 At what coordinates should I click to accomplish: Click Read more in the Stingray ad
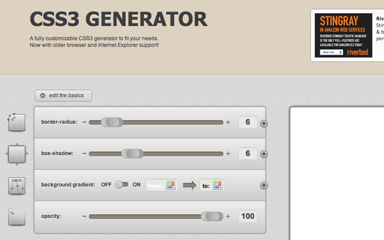click(x=332, y=52)
